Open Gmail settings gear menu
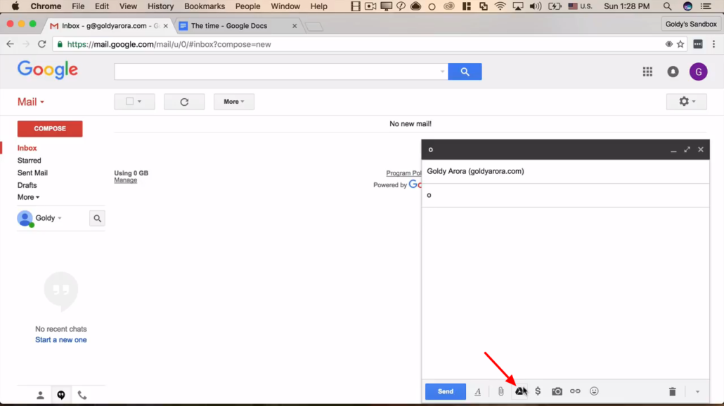Screen dimensions: 724x406 pyautogui.click(x=687, y=102)
